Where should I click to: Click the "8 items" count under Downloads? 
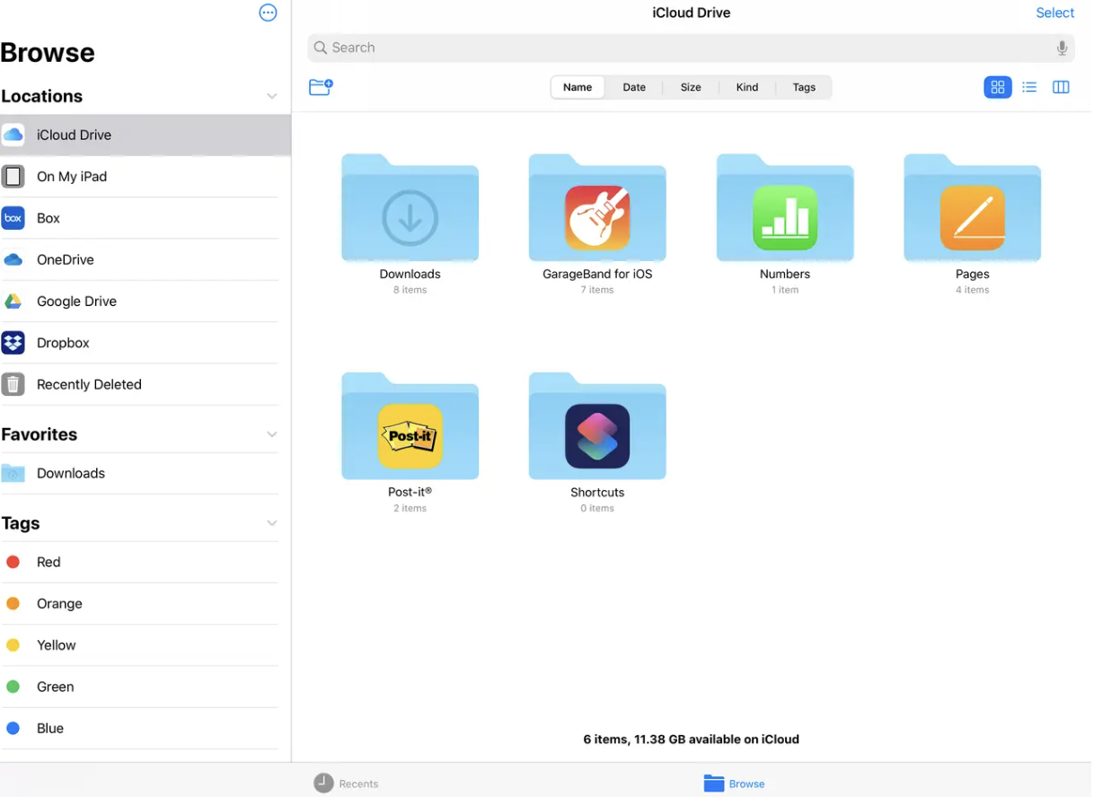pos(410,290)
